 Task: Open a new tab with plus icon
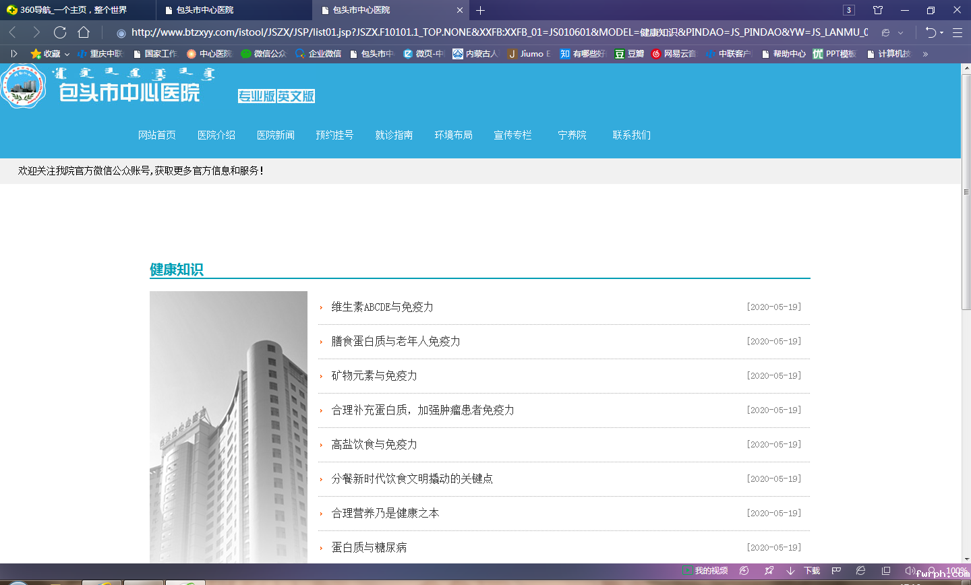480,10
